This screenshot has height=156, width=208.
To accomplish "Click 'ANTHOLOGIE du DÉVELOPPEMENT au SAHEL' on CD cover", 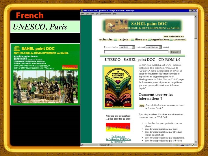I will coord(41,53).
